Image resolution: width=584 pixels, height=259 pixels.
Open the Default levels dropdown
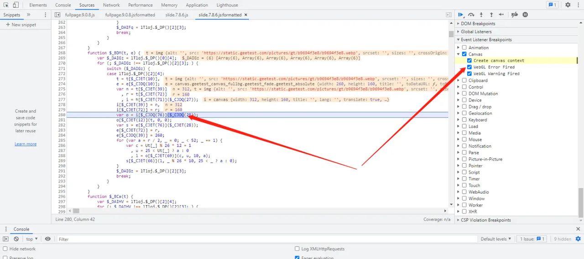pyautogui.click(x=496, y=239)
